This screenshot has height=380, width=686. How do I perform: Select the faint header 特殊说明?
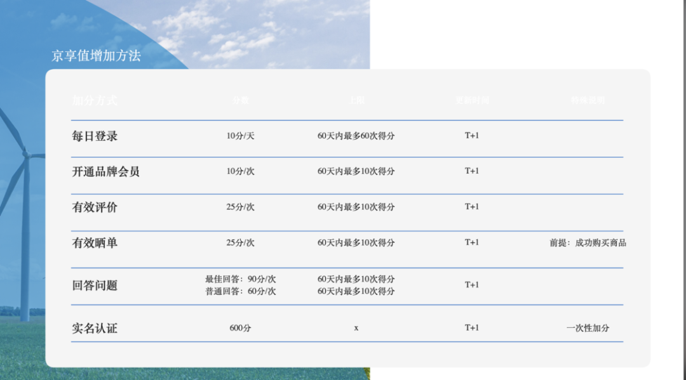click(x=588, y=100)
